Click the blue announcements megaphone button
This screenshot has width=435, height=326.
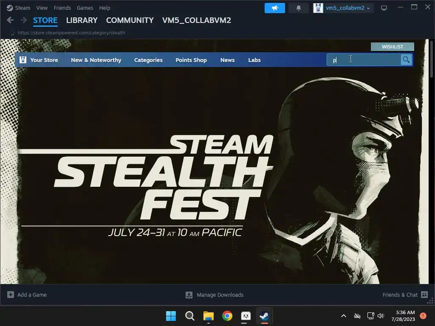pyautogui.click(x=275, y=8)
